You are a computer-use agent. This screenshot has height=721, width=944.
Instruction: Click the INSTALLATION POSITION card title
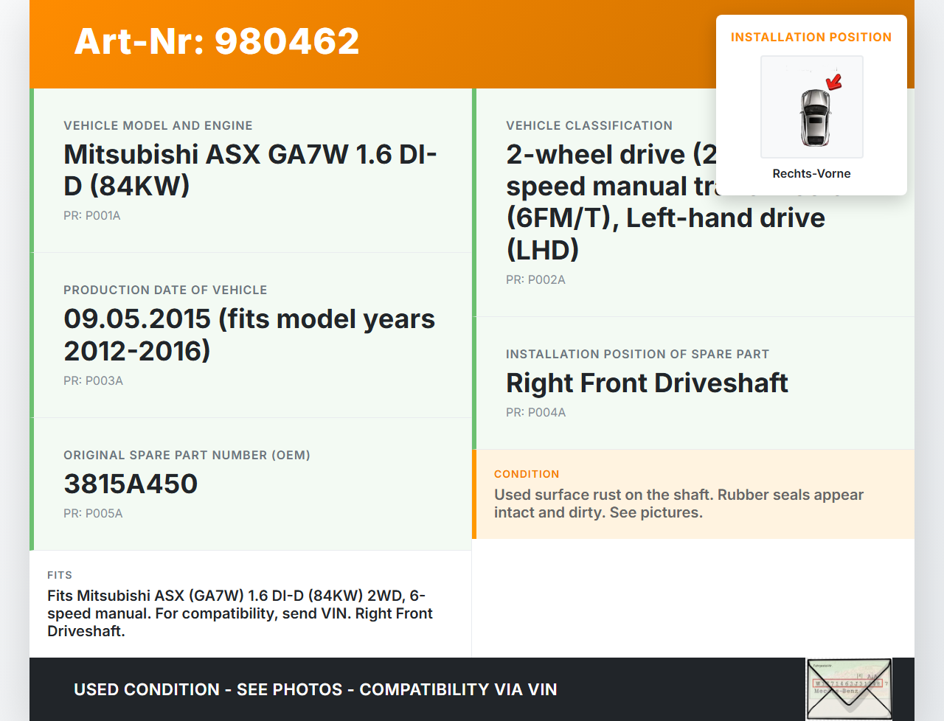(811, 38)
